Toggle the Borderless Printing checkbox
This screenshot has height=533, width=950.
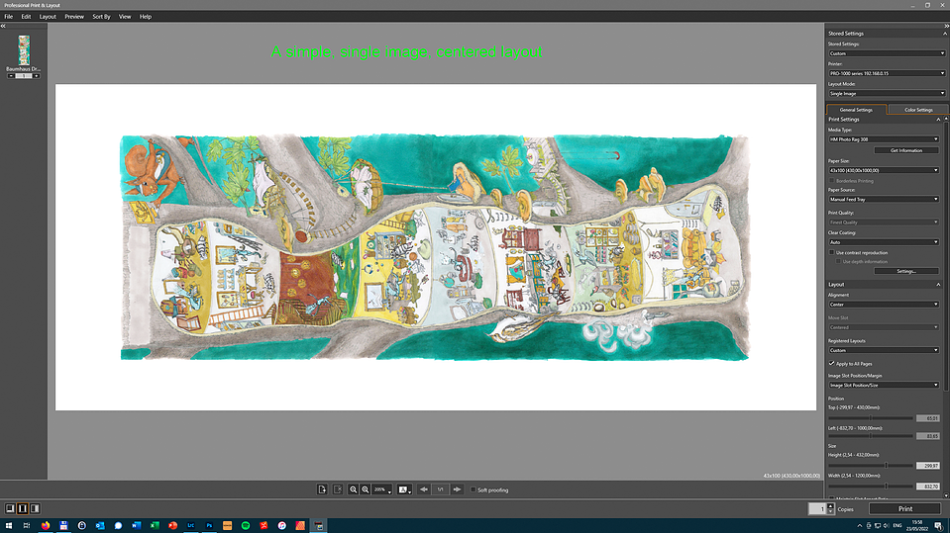click(831, 180)
